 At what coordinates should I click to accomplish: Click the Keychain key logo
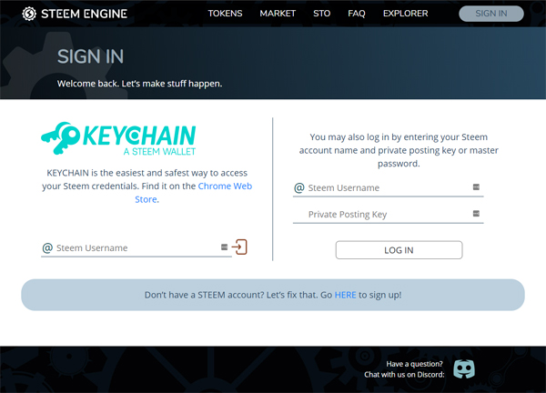64,138
